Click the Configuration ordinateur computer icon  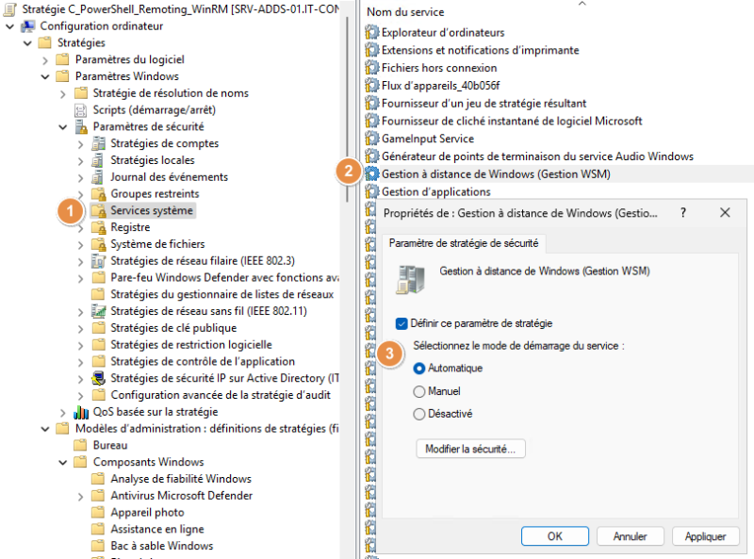click(x=28, y=26)
